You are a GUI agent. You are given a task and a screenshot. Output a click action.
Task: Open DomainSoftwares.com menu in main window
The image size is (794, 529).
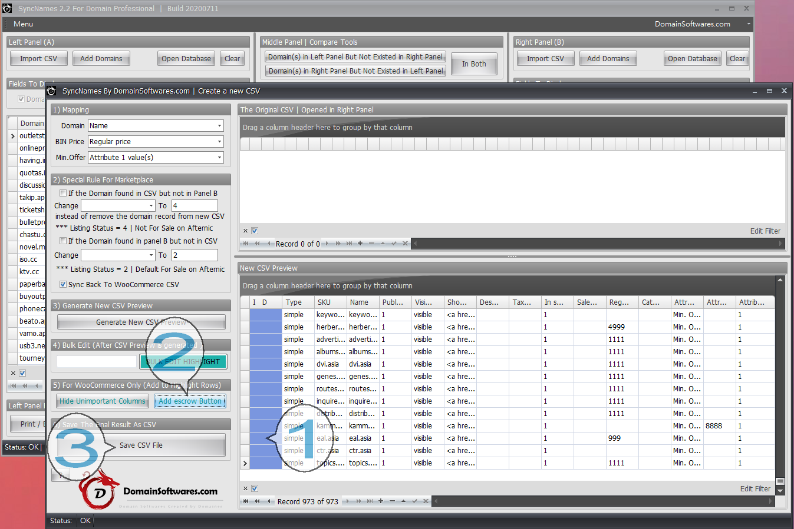(692, 24)
